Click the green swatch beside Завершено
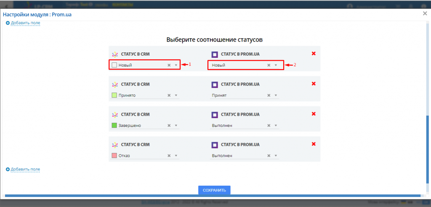This screenshot has height=207, width=431. click(x=114, y=125)
